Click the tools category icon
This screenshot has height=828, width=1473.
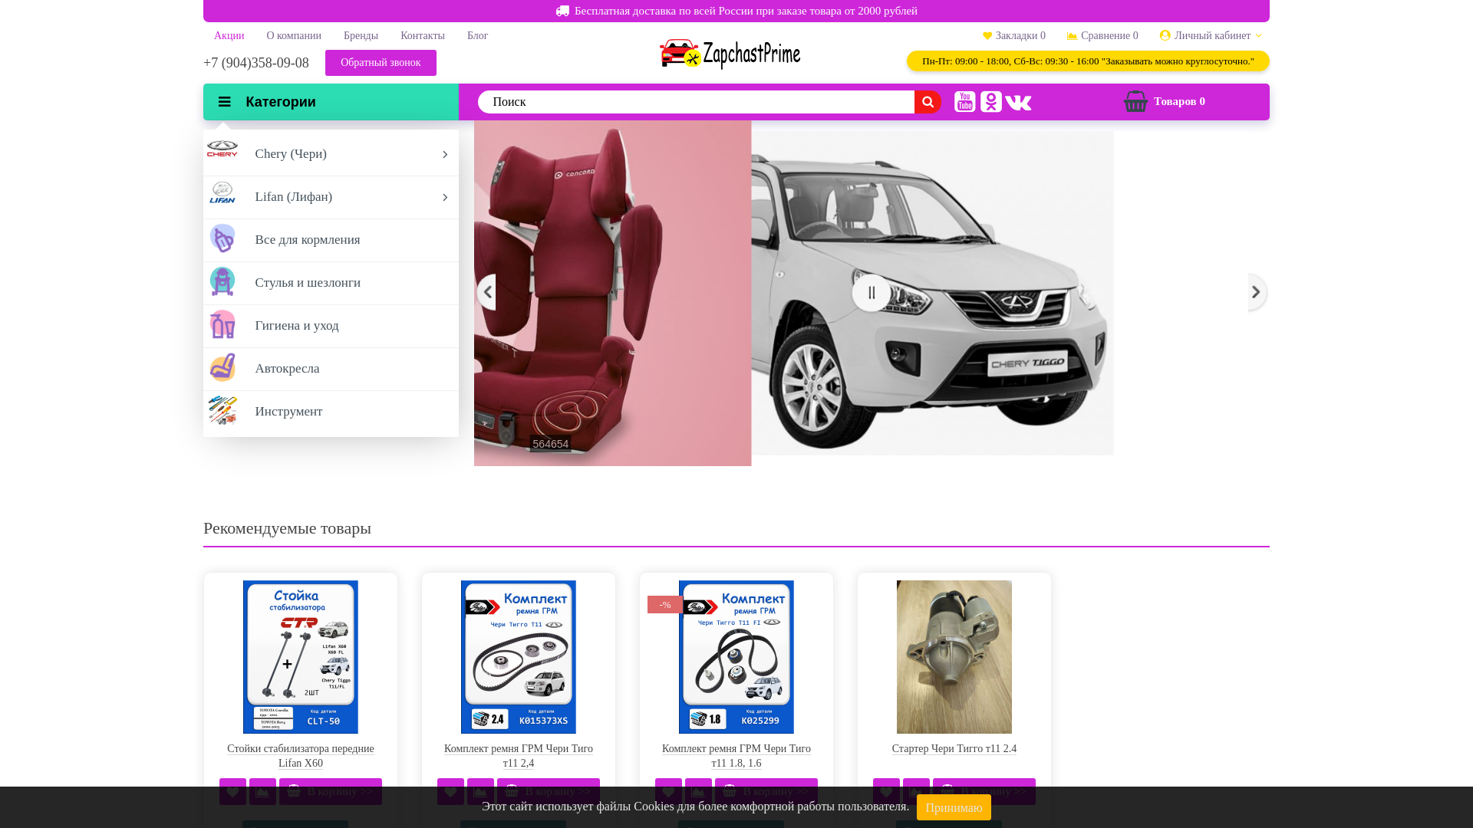click(222, 410)
